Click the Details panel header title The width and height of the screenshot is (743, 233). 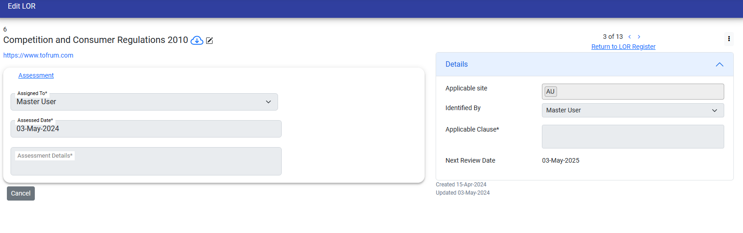tap(456, 64)
